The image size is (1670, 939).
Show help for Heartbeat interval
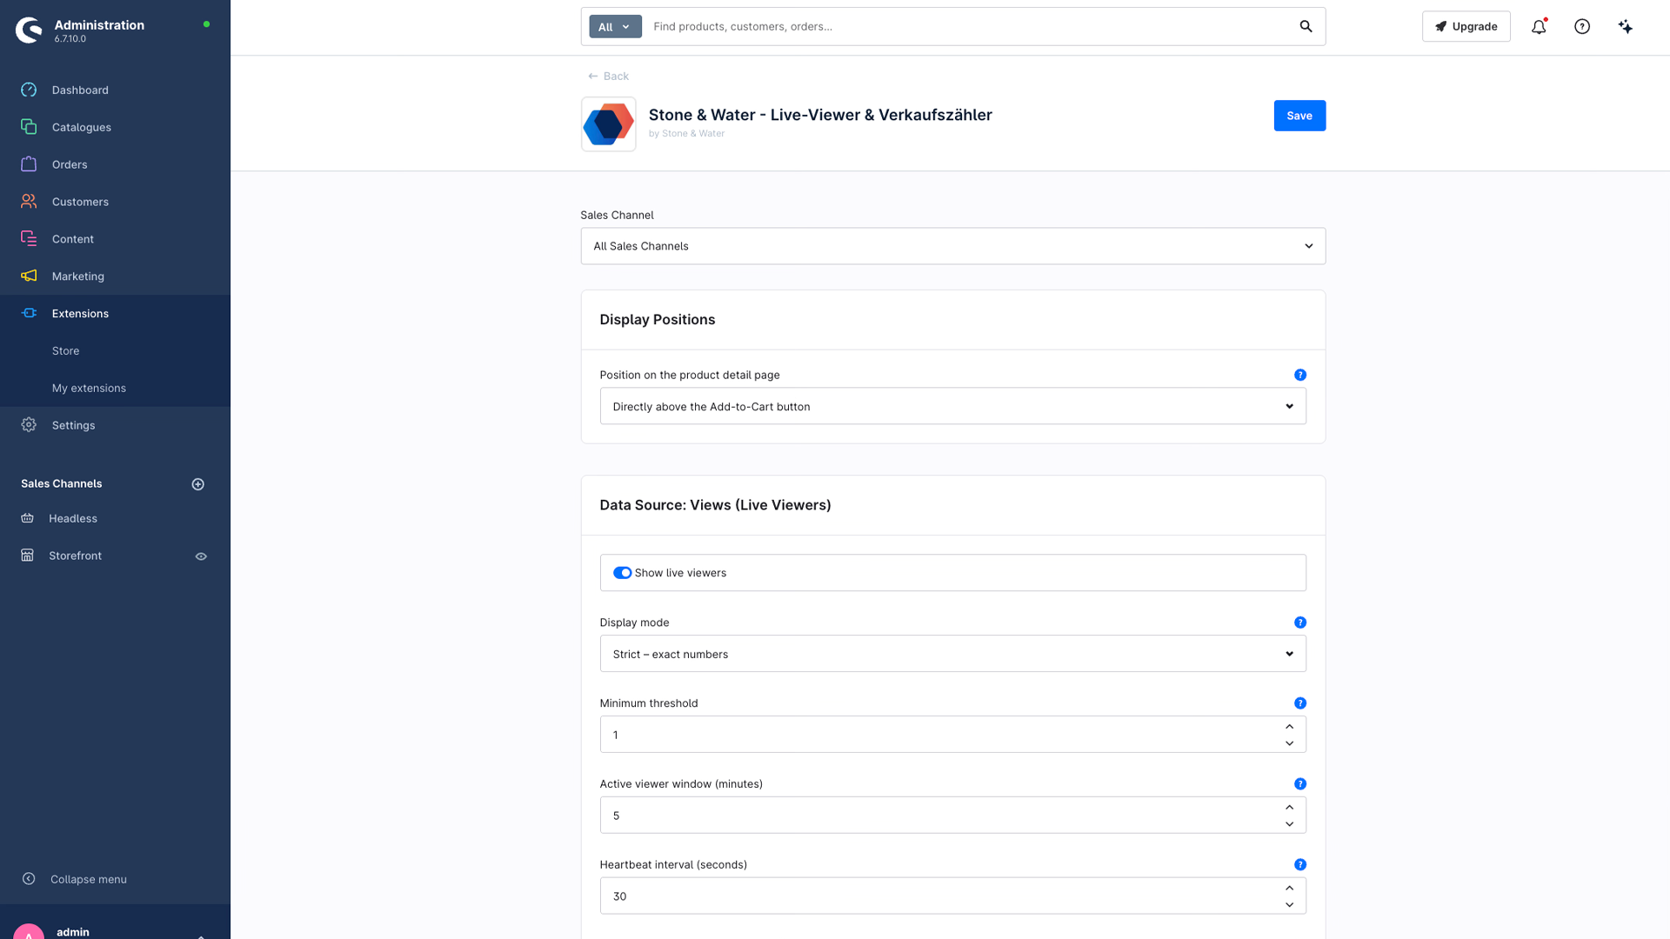[x=1300, y=865]
